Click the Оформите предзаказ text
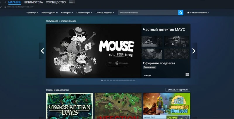Screen dimensions: 234x119 point(159,63)
